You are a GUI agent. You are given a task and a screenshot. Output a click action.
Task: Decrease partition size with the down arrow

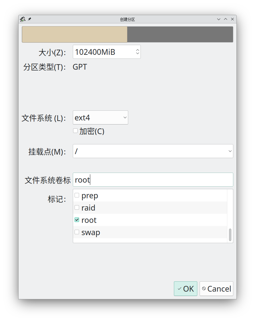pyautogui.click(x=138, y=54)
